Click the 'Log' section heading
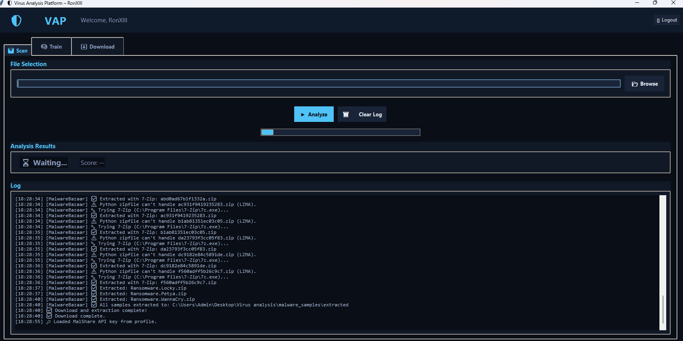This screenshot has height=341, width=683. pos(16,186)
